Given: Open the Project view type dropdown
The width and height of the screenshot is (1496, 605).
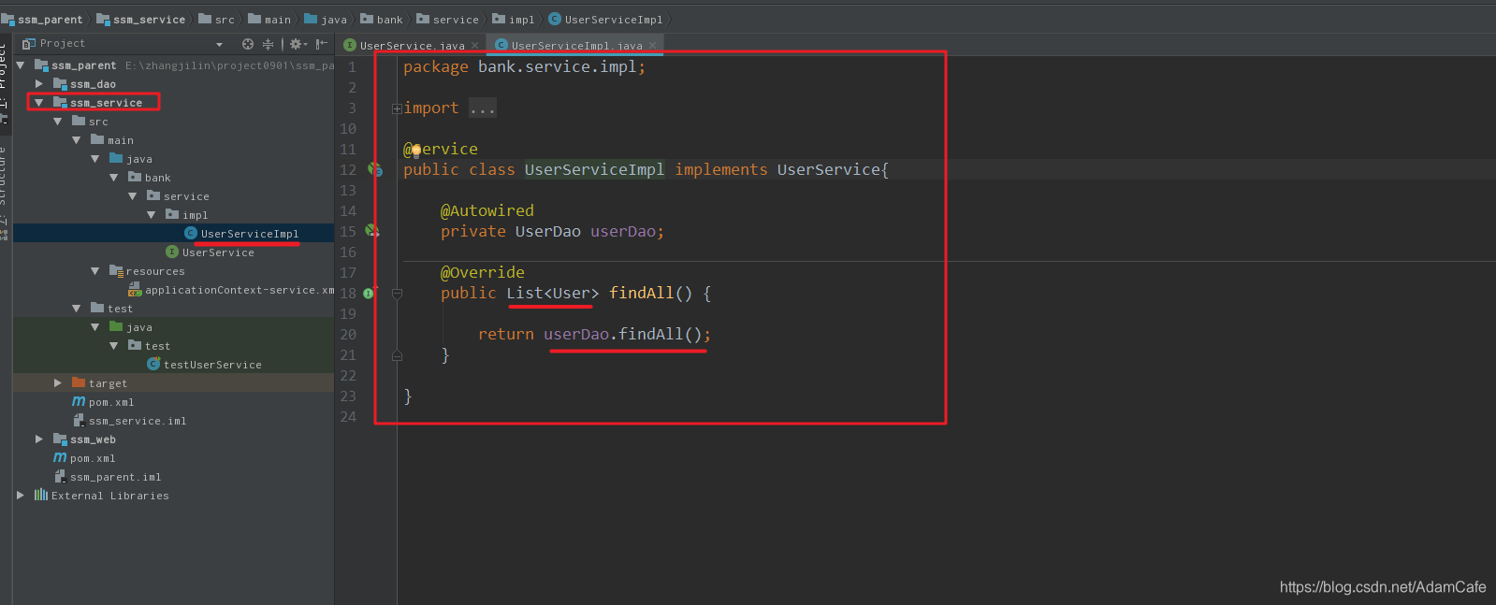Looking at the screenshot, I should tap(220, 44).
